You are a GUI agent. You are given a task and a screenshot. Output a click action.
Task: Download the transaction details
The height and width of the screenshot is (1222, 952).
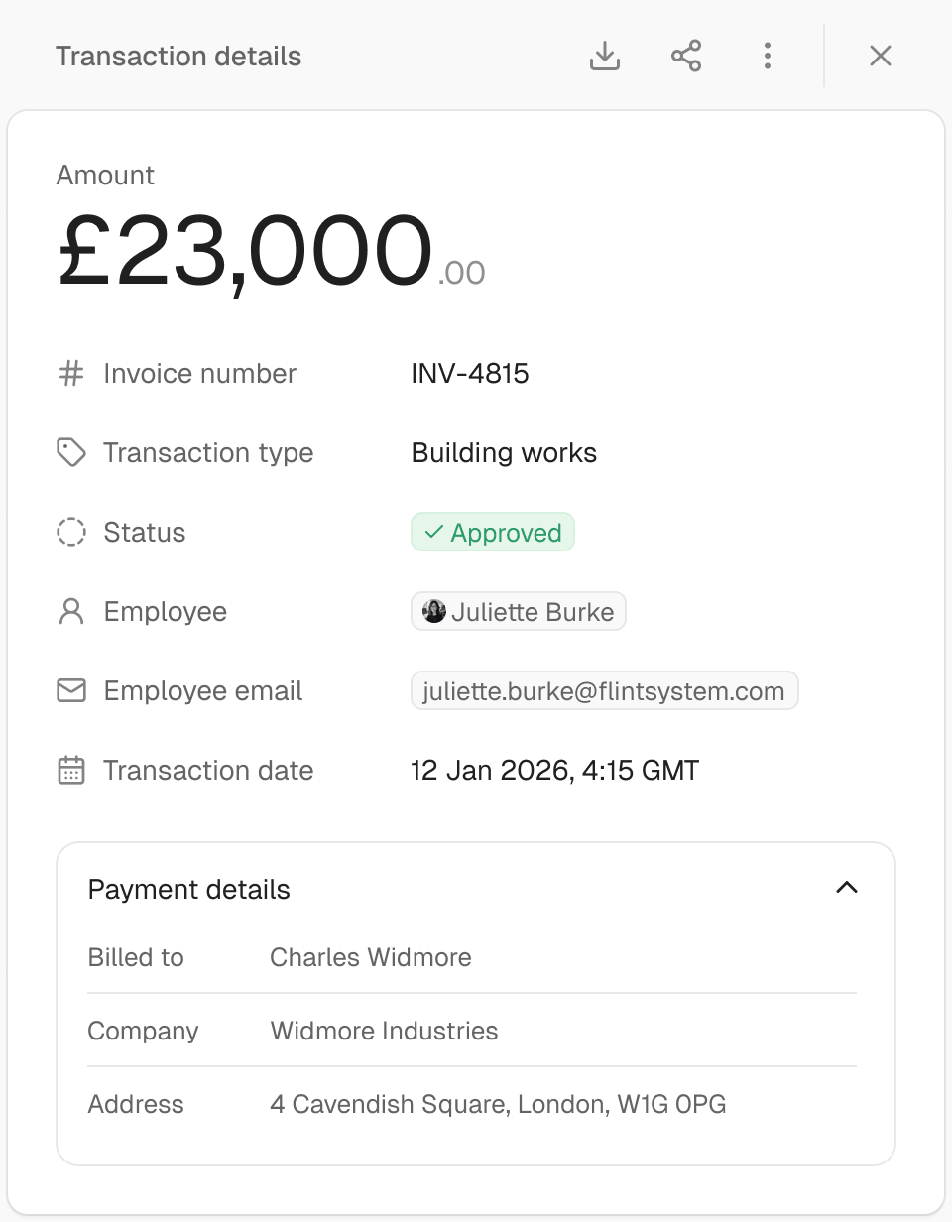[605, 57]
